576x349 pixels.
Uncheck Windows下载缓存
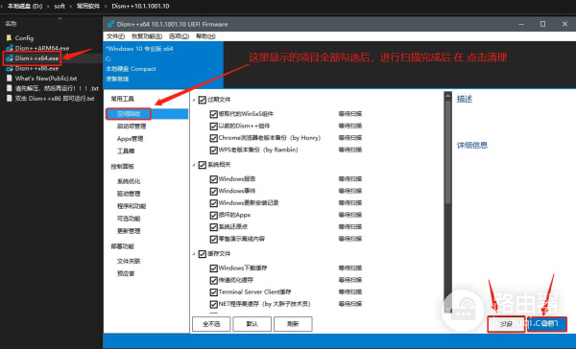pos(213,268)
